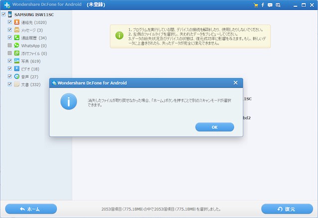
Task: Click the documents icon beside 文書
Action: tap(17, 84)
